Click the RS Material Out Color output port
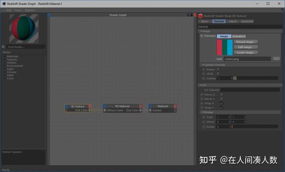This screenshot has height=172, width=285. point(141,110)
